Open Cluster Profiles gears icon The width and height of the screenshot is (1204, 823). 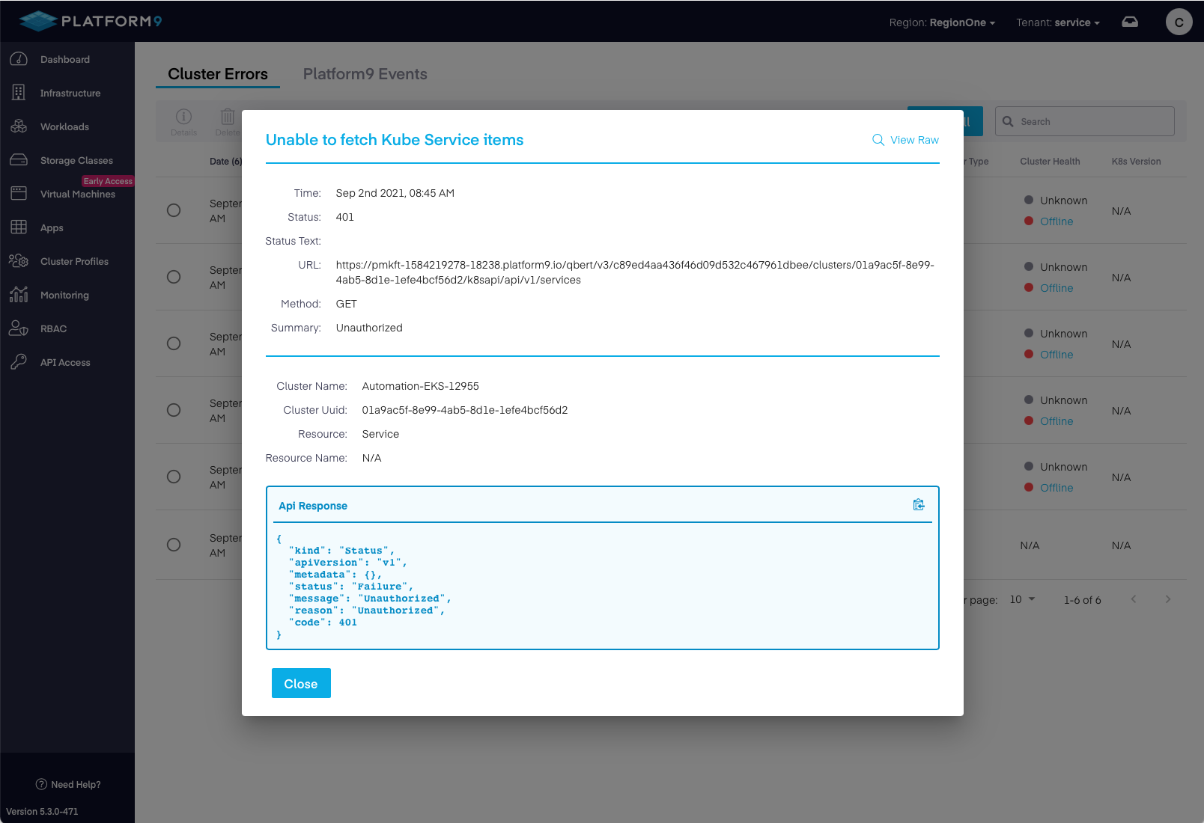(x=19, y=261)
